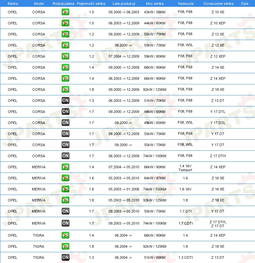Click body text 1.4 16V Twinport
The image size is (255, 263).
pos(185,168)
